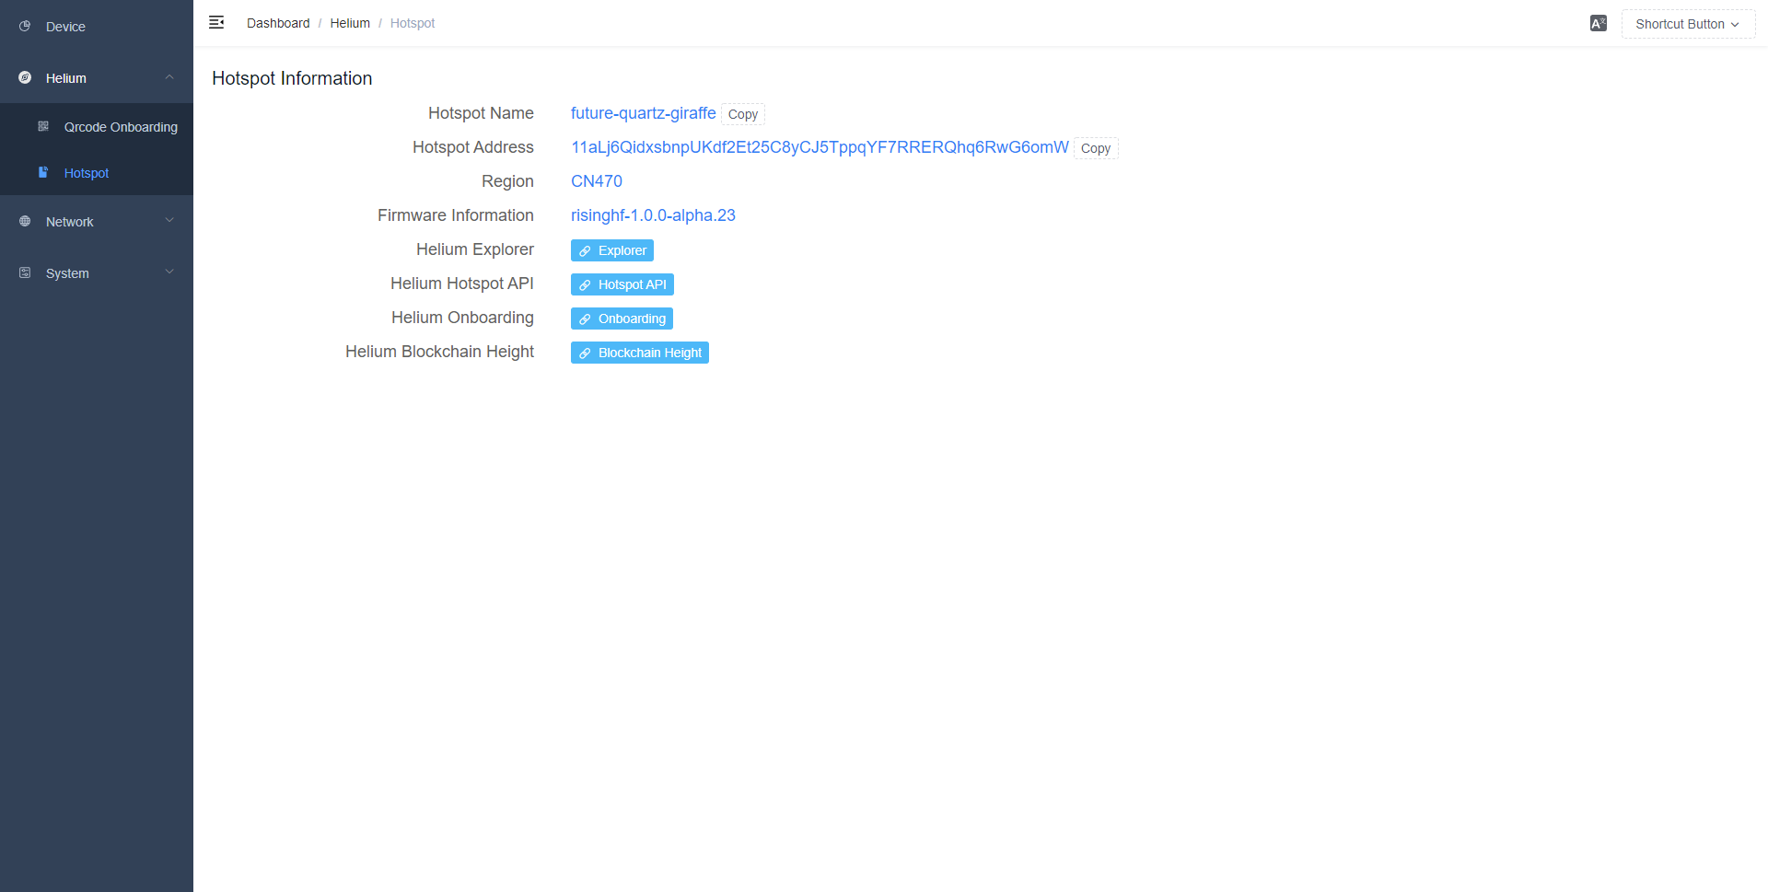This screenshot has width=1768, height=892.
Task: Click the System settings icon
Action: pos(24,272)
